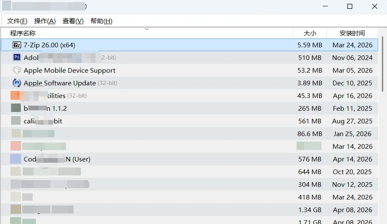387x224 pixels.
Task: Click the 53.2 MB size cell
Action: 310,70
